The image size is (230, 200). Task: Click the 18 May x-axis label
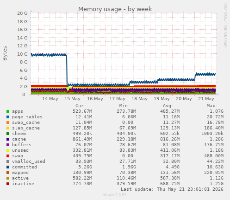pyautogui.click(x=139, y=99)
